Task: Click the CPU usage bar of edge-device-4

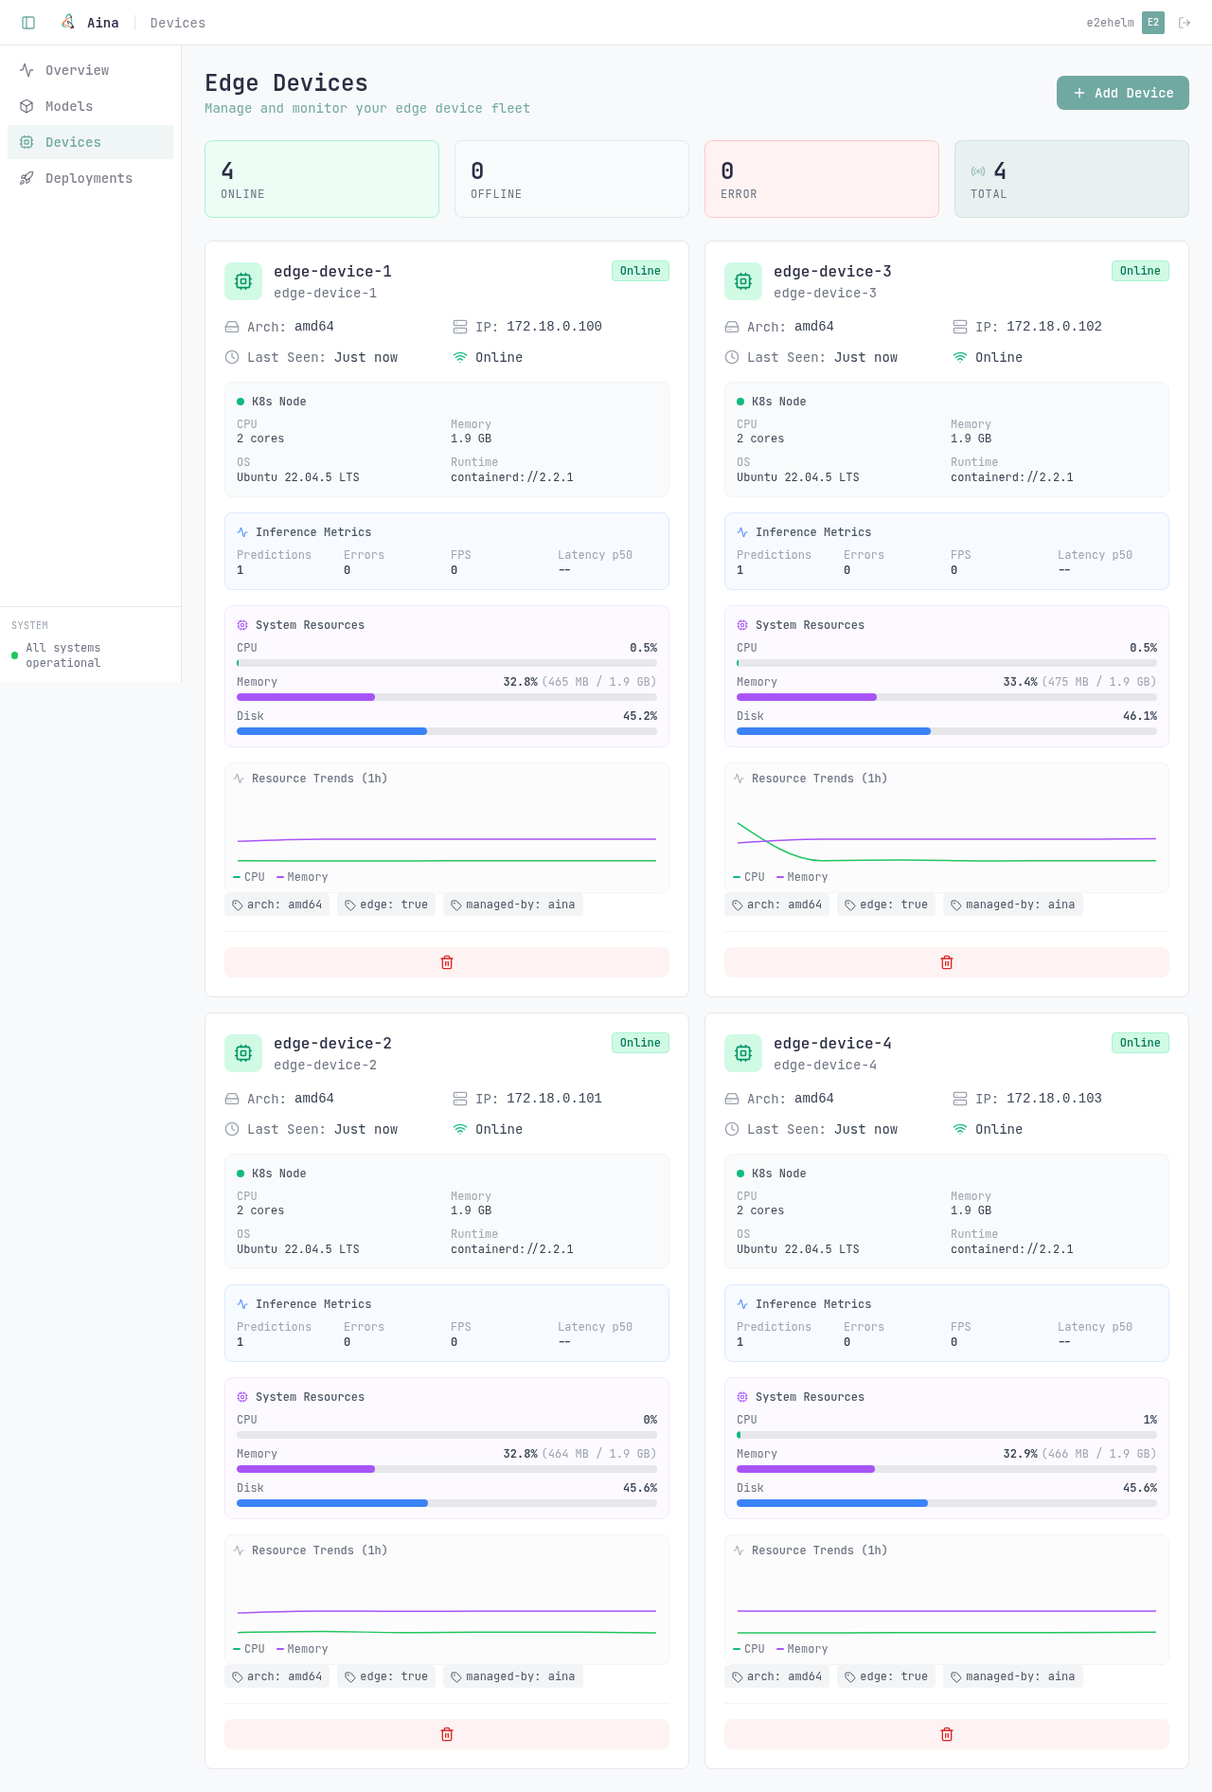Action: coord(947,1435)
